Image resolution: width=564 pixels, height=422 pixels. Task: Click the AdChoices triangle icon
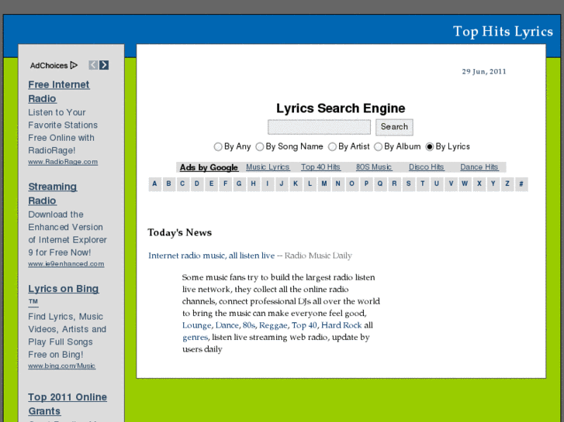coord(74,66)
